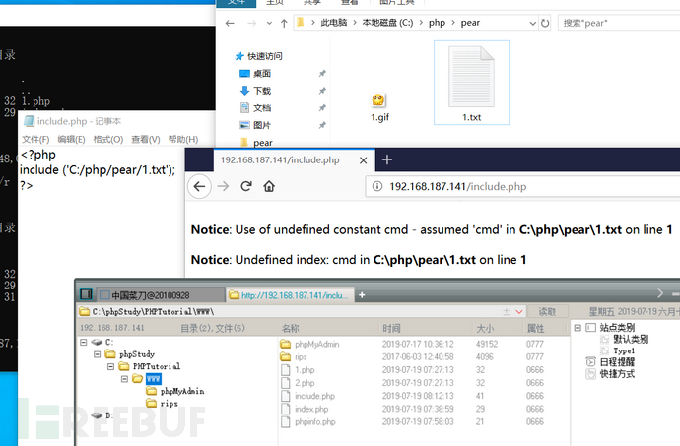Viewport: 680px width, 446px height.
Task: Select include.php in Chopper file list
Action: point(314,396)
